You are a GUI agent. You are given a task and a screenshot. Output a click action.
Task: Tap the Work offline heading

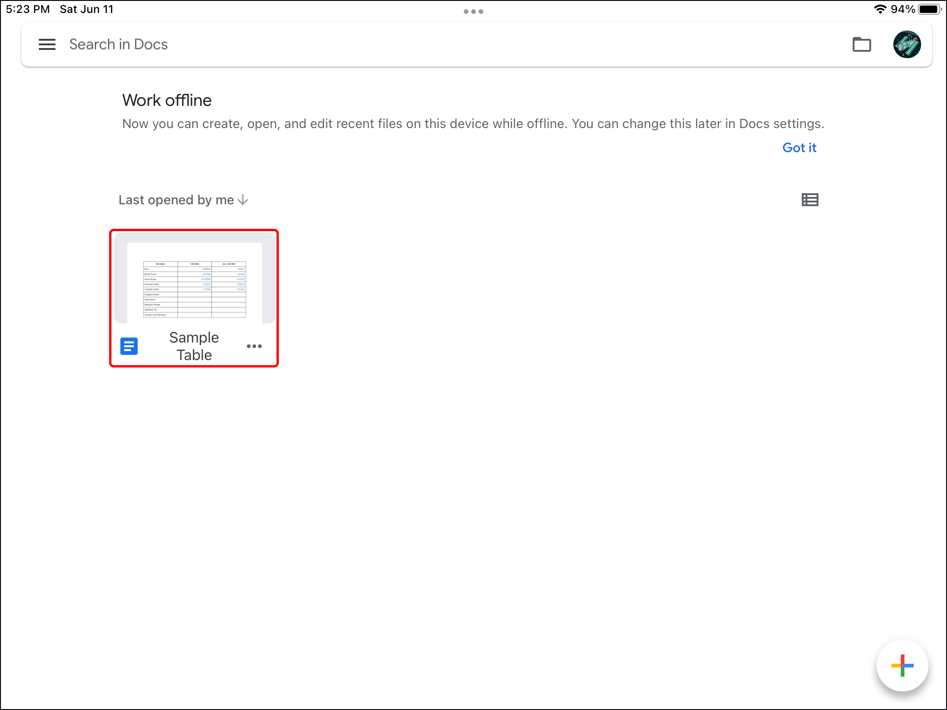click(167, 100)
